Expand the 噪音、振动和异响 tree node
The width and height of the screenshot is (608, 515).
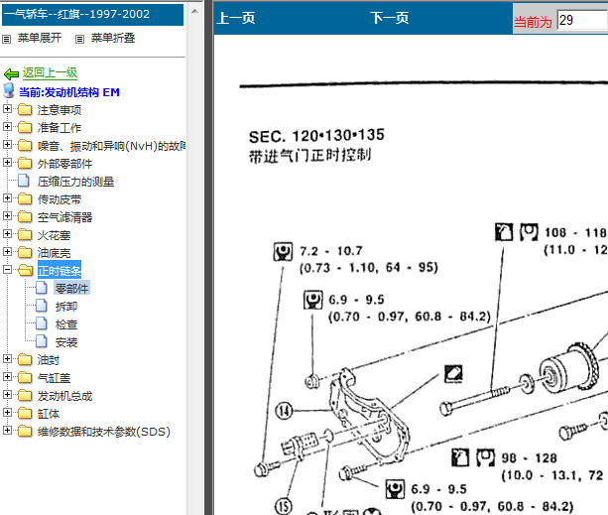coord(7,144)
